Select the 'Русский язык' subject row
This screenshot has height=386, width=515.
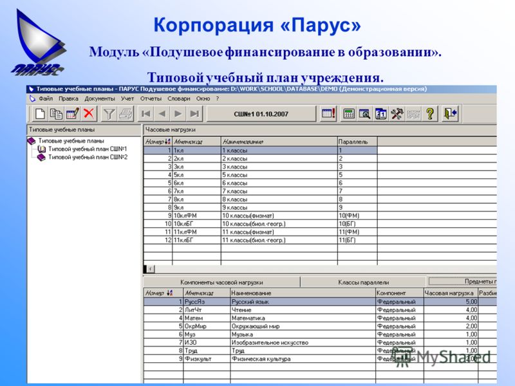coord(320,302)
